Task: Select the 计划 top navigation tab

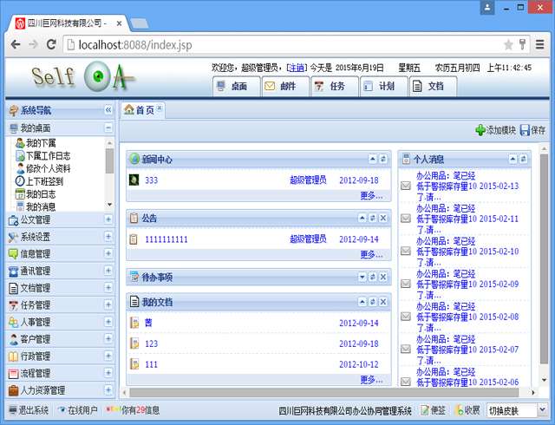Action: 378,86
